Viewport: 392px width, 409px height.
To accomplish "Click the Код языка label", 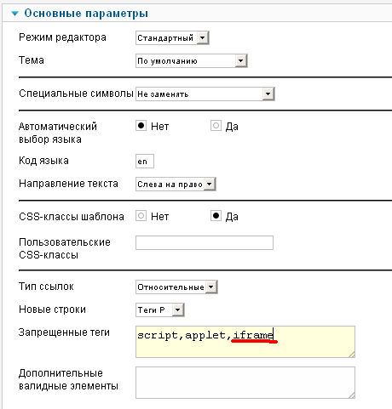I will click(43, 161).
